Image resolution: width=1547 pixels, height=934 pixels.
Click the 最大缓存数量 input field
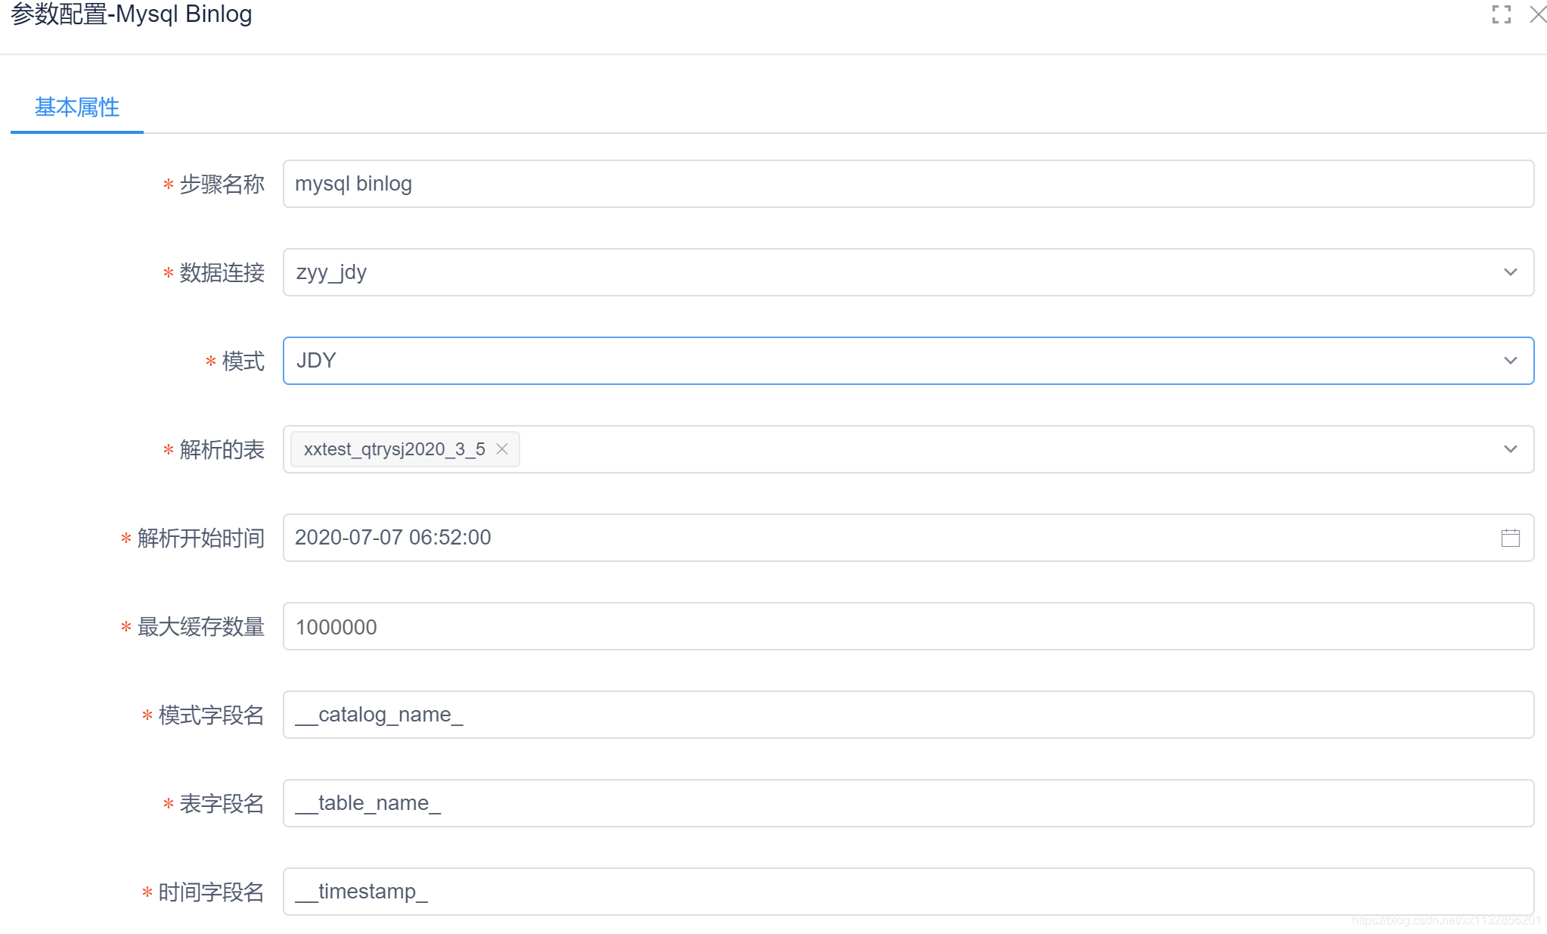coord(907,626)
